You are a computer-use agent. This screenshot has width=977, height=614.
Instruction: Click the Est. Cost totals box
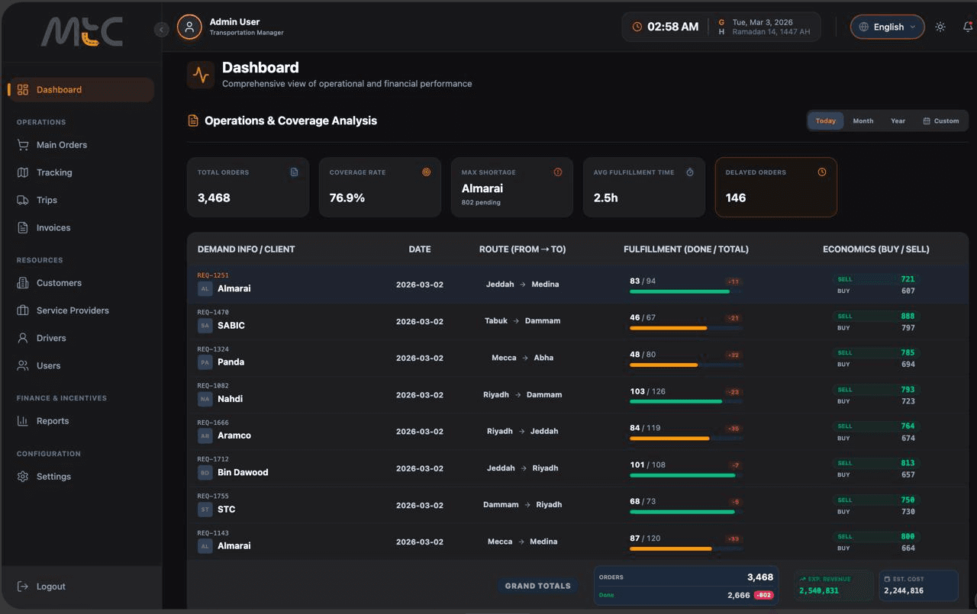click(x=918, y=585)
